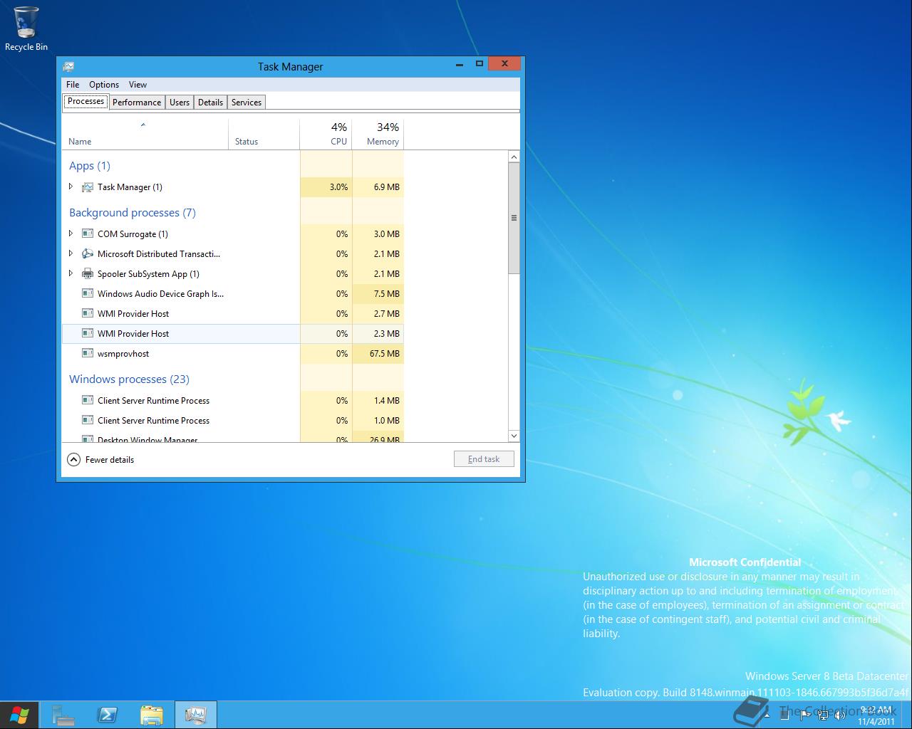The width and height of the screenshot is (912, 729).
Task: Open the Recycle Bin desktop icon
Action: pos(26,28)
